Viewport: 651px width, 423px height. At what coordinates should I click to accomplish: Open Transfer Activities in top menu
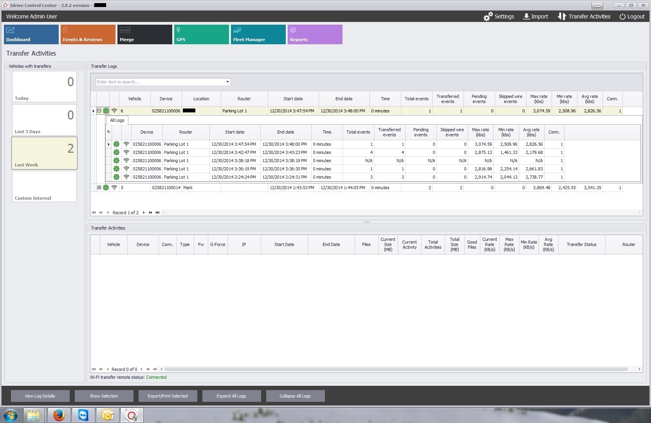pos(584,16)
